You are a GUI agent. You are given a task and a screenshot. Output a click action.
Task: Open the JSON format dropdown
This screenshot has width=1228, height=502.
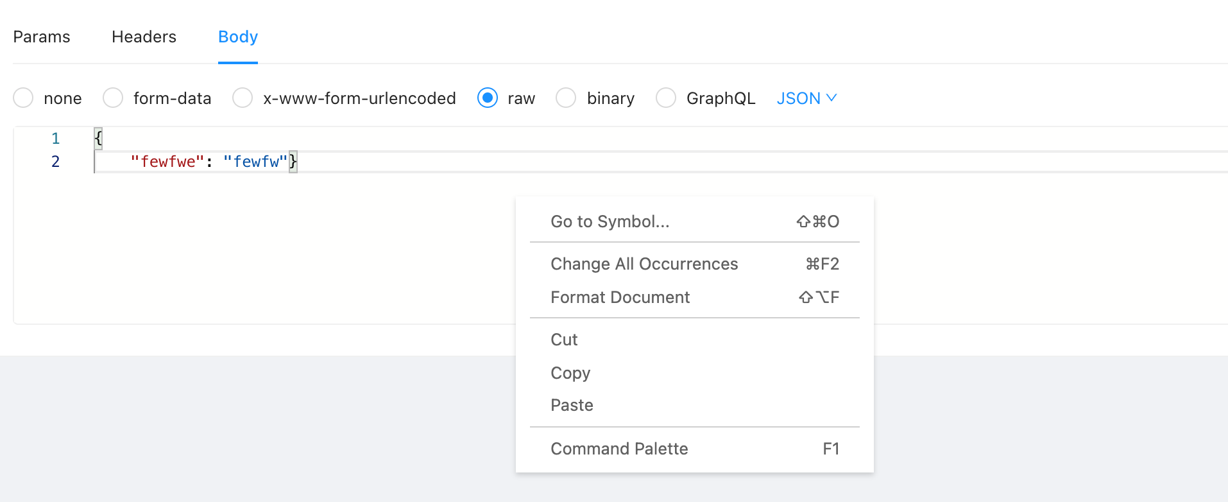(806, 98)
